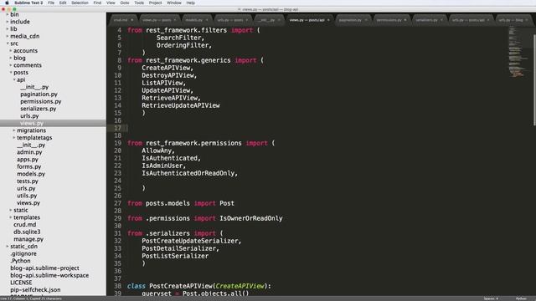Open crud.md in the sidebar
This screenshot has width=536, height=301.
coord(24,225)
